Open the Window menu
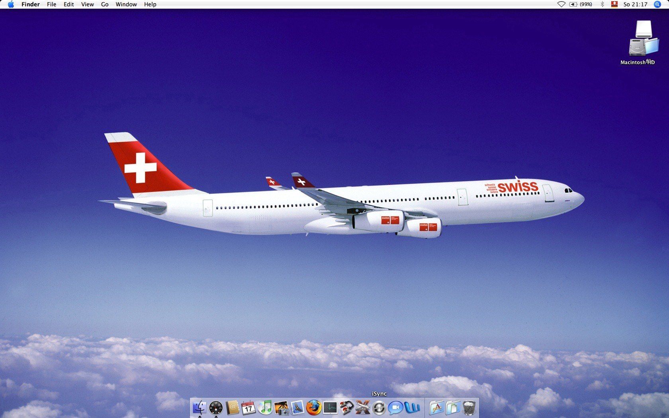 click(x=126, y=4)
